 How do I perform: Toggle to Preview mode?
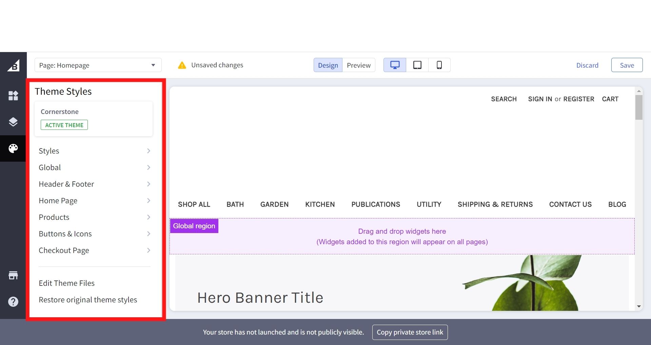(x=358, y=65)
